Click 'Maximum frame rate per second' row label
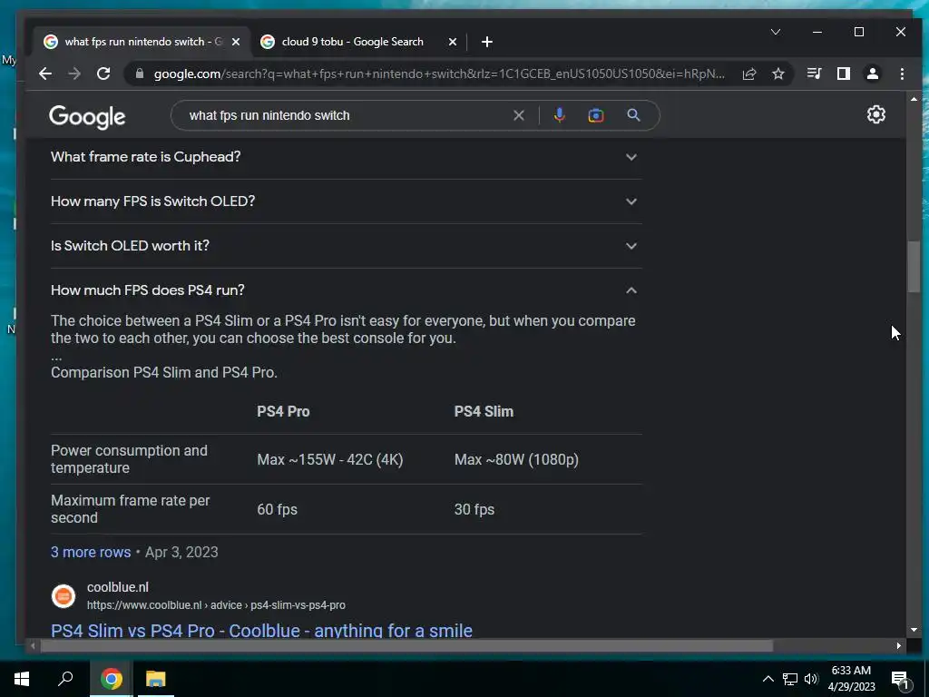This screenshot has width=929, height=697. tap(131, 509)
